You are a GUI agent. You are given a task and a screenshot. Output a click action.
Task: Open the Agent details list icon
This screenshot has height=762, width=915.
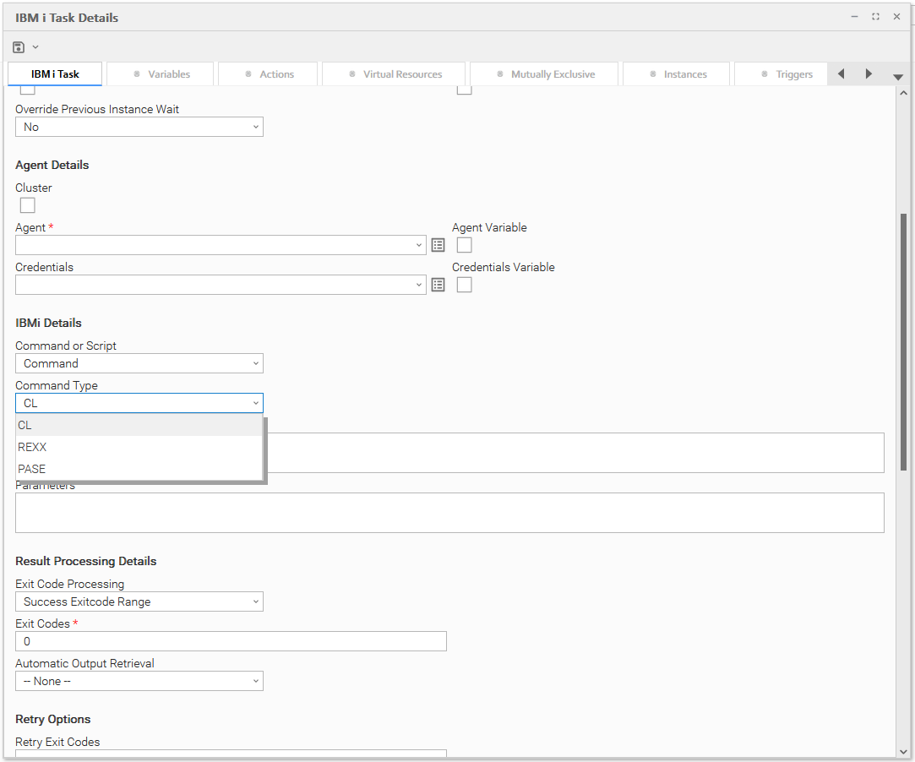point(438,245)
